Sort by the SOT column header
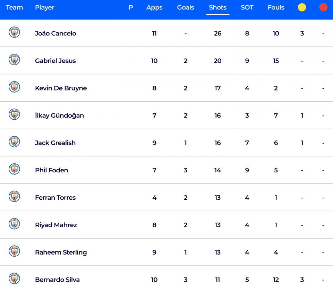Viewport: 333px width, 291px height. click(x=247, y=7)
